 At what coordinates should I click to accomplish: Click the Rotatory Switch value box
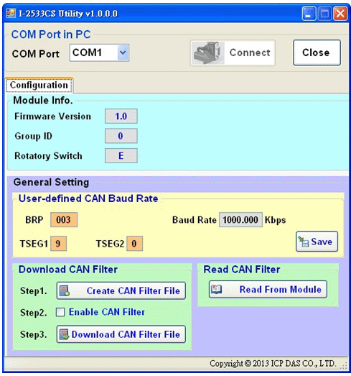point(121,156)
